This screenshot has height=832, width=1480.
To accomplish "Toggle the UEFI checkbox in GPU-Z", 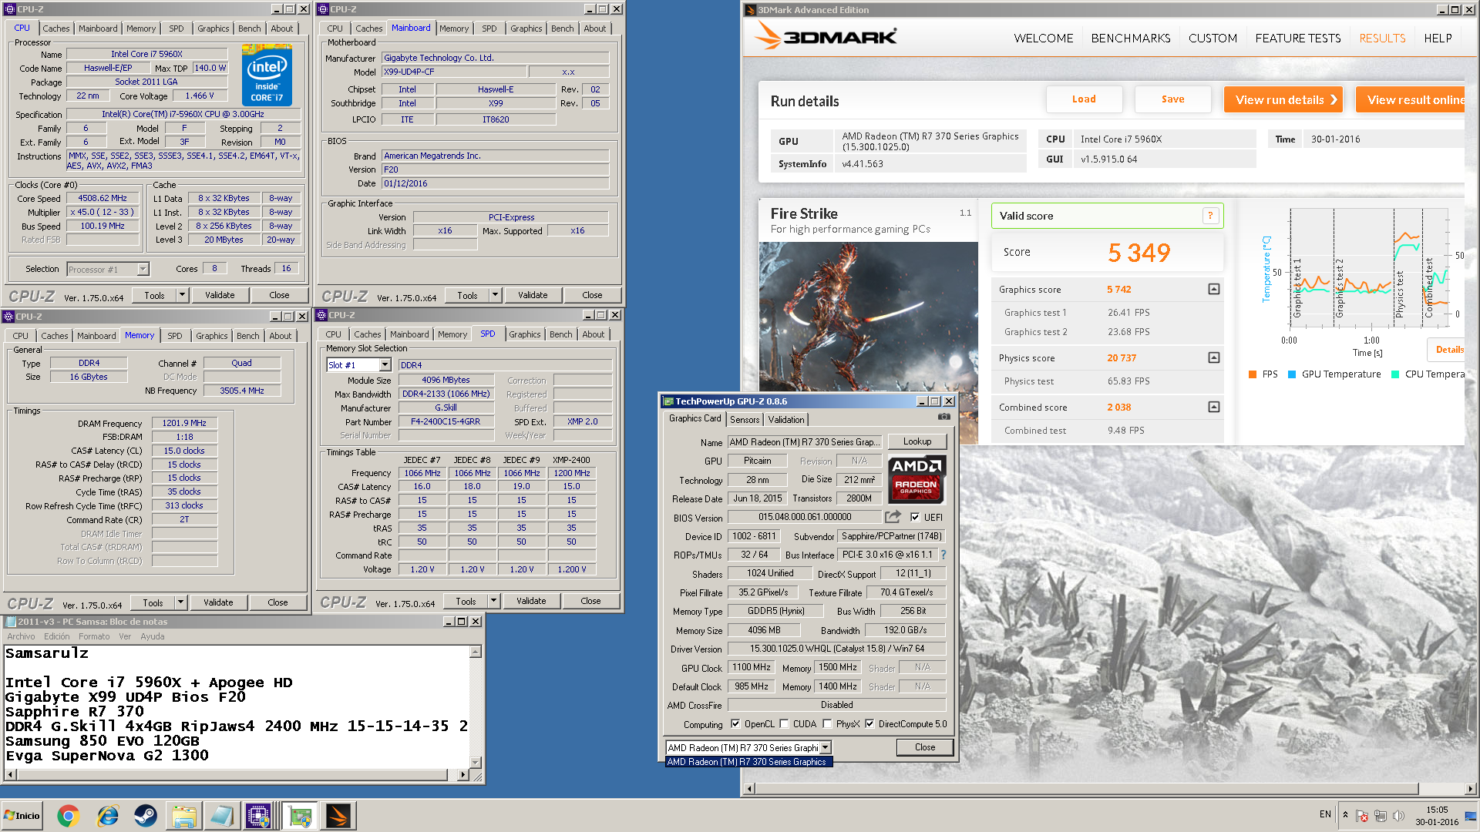I will pyautogui.click(x=915, y=517).
